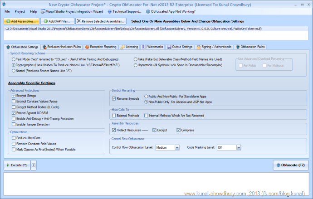Screen dimensions: 313x199
Task: Click the Add XAP Files button
Action: click(x=57, y=21)
